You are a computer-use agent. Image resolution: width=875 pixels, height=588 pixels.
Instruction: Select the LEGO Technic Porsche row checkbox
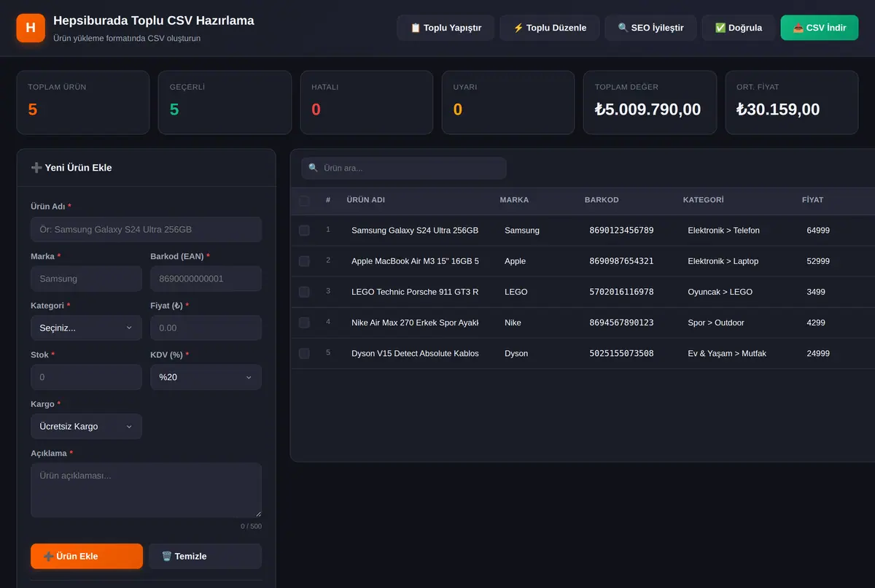(304, 292)
